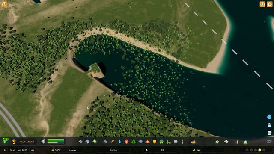274x154 pixels.
Task: Open the milestones trophy icon
Action: pyautogui.click(x=14, y=142)
